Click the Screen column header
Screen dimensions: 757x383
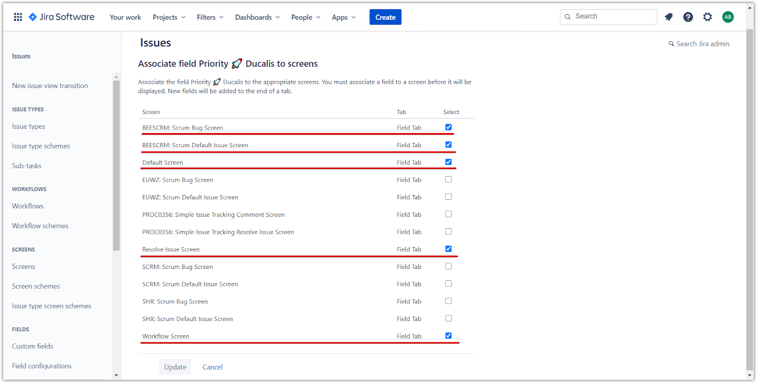[x=151, y=112]
